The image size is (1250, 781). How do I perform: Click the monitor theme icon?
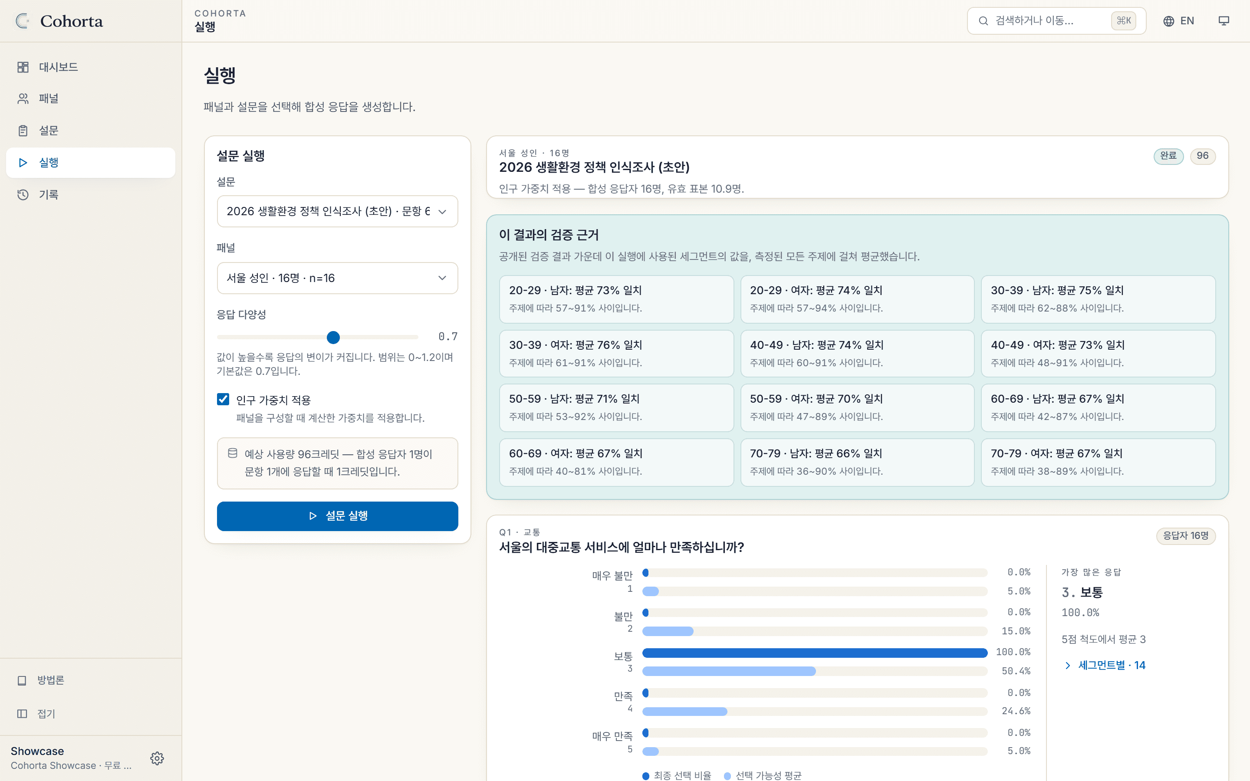coord(1224,21)
